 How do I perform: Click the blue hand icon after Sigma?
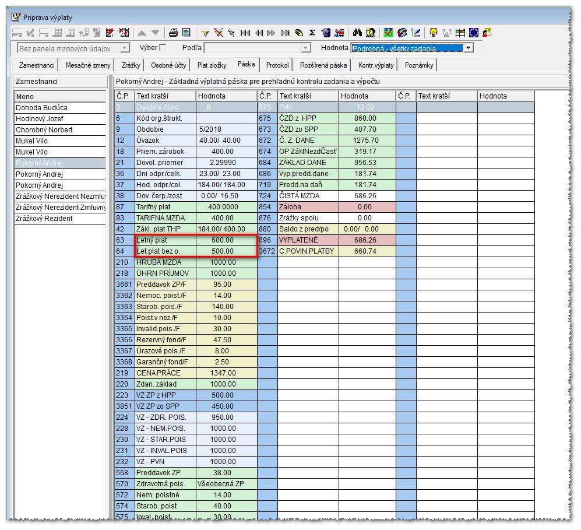326,33
